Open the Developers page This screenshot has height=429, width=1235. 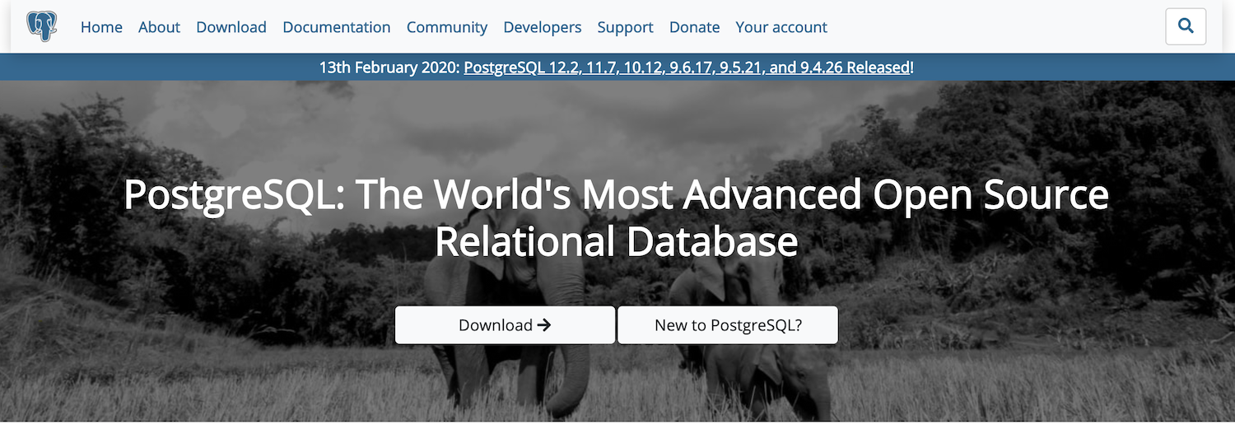click(543, 27)
